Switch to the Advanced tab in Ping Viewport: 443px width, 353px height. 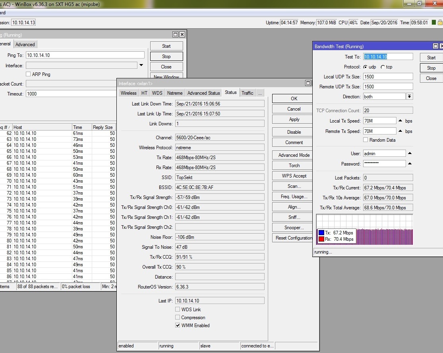coord(25,45)
